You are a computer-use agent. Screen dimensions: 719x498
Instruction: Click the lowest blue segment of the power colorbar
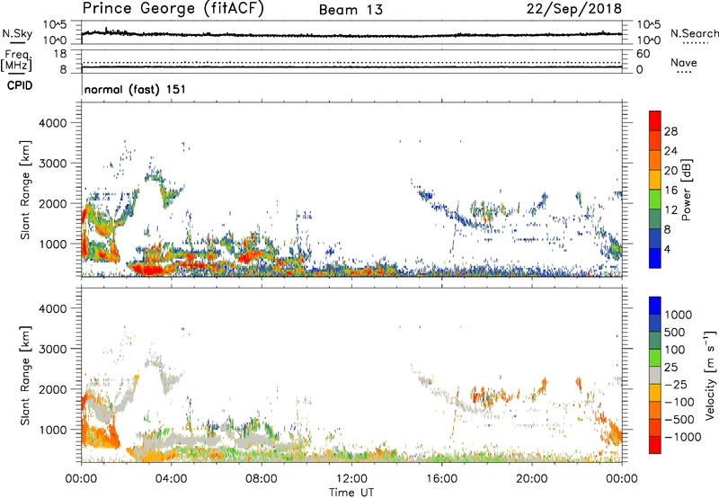655,258
